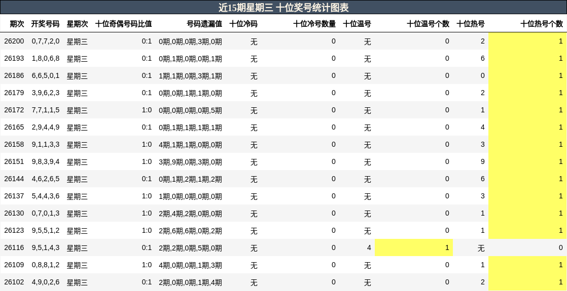Click period number 26186
The image size is (567, 291).
pos(14,75)
